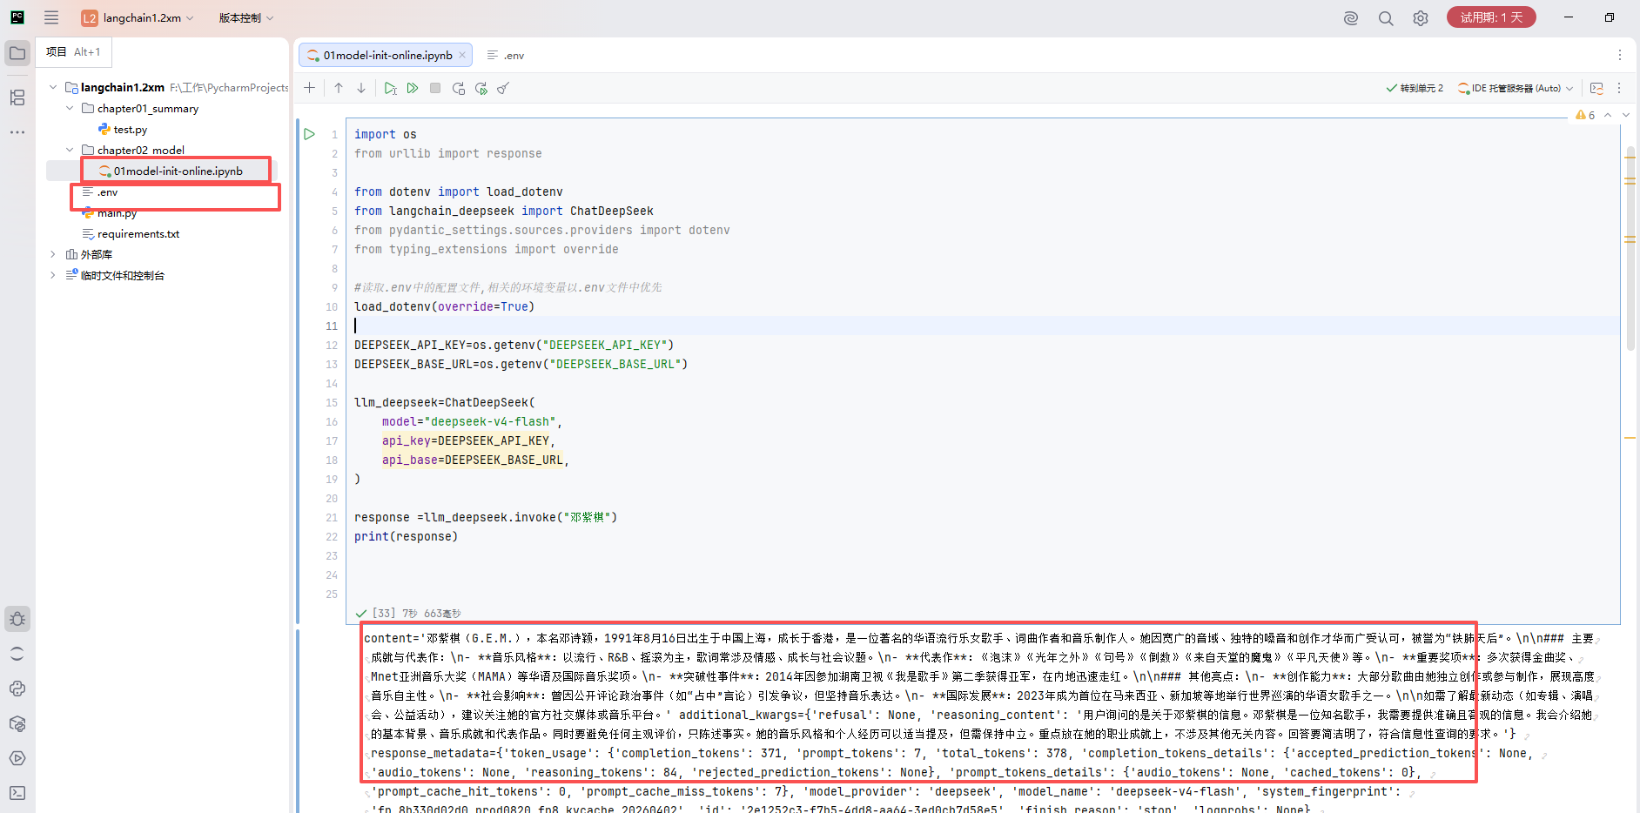Open the Jupyter tool window icon
Screen dimensions: 1640x813
coord(17,654)
